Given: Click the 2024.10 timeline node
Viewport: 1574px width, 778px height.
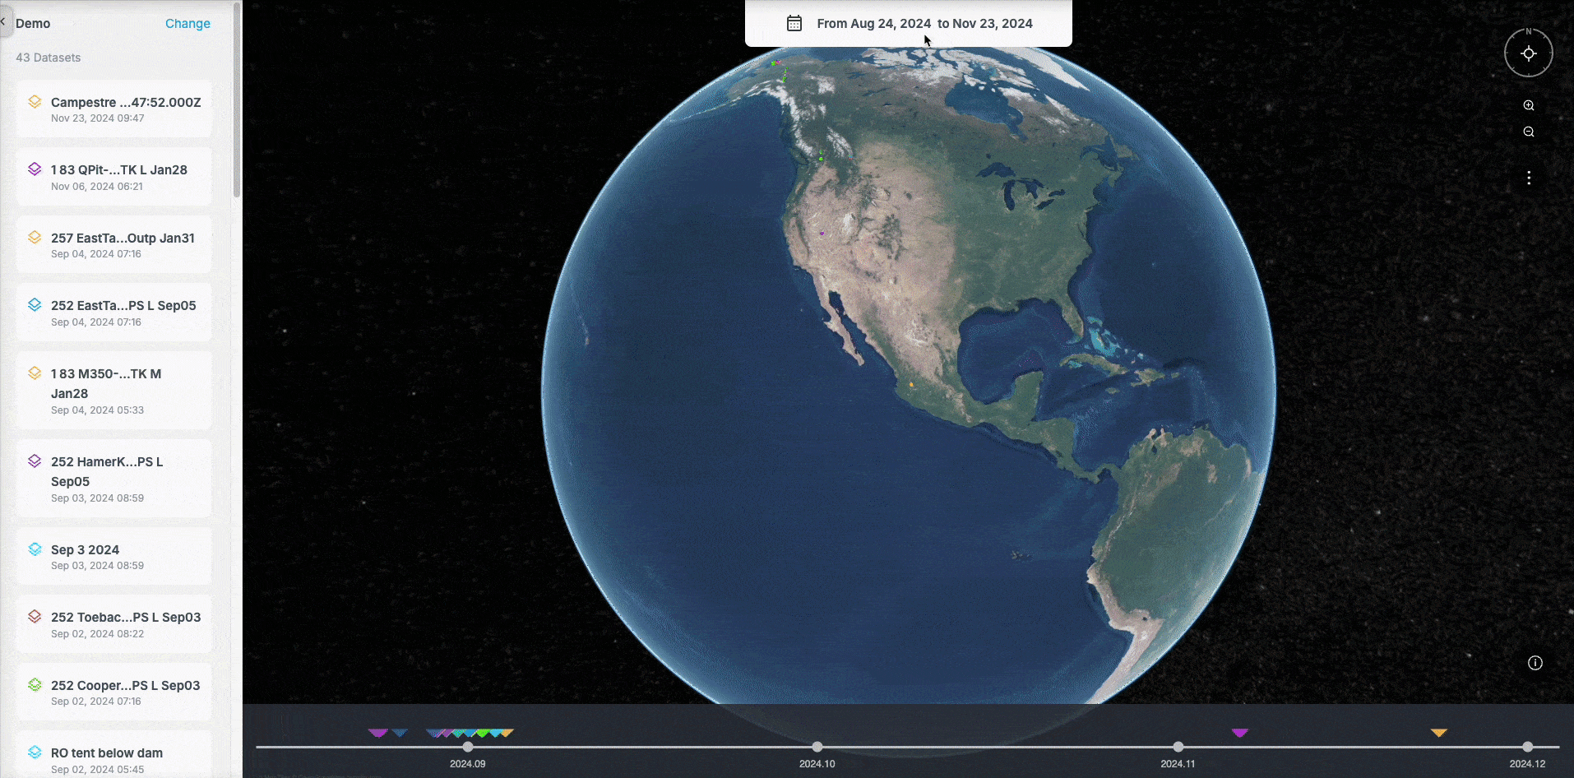Looking at the screenshot, I should click(817, 747).
